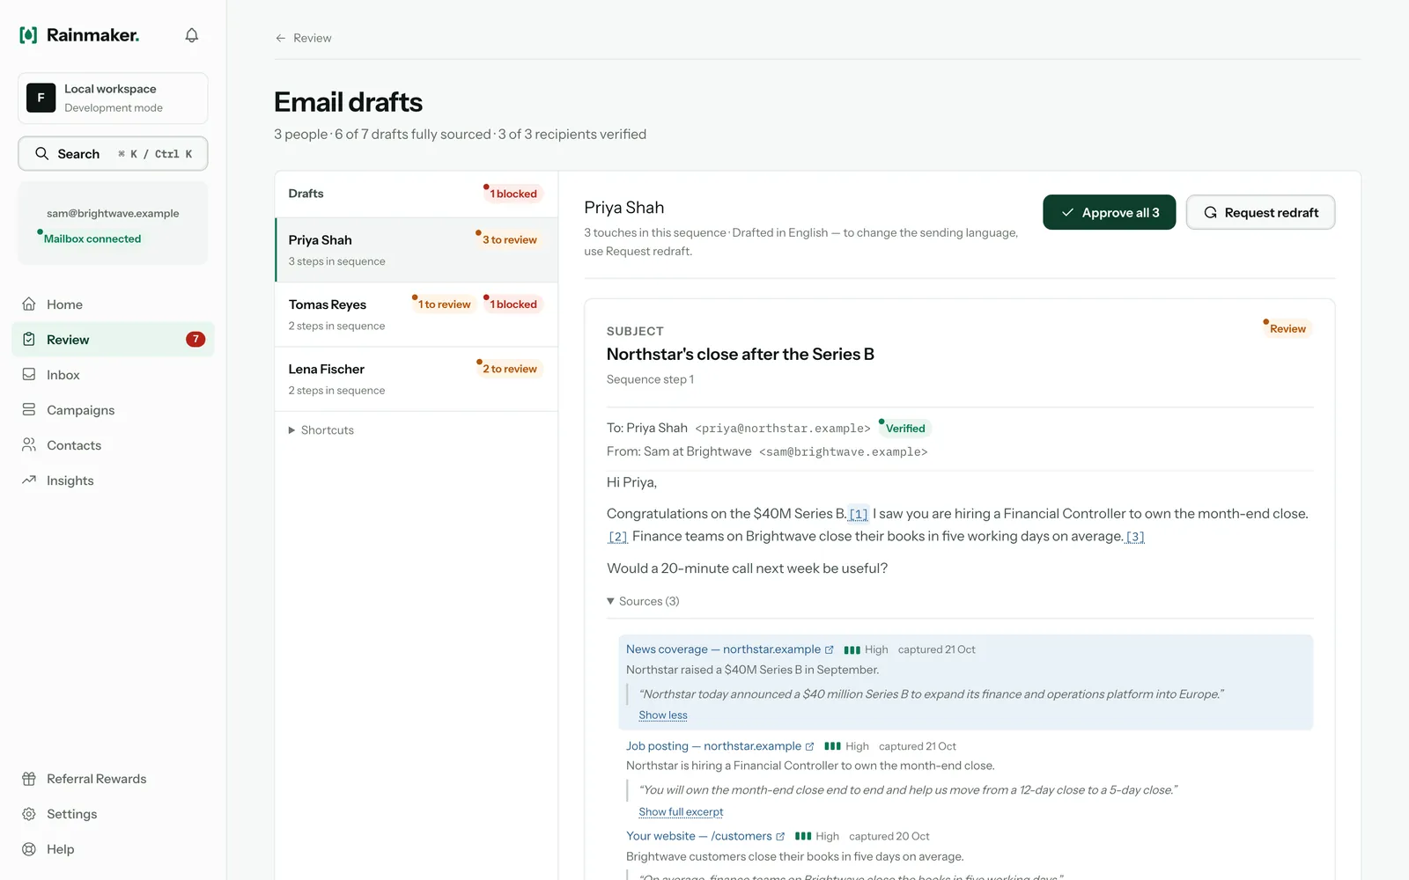Click the Search magnifier icon

(41, 153)
